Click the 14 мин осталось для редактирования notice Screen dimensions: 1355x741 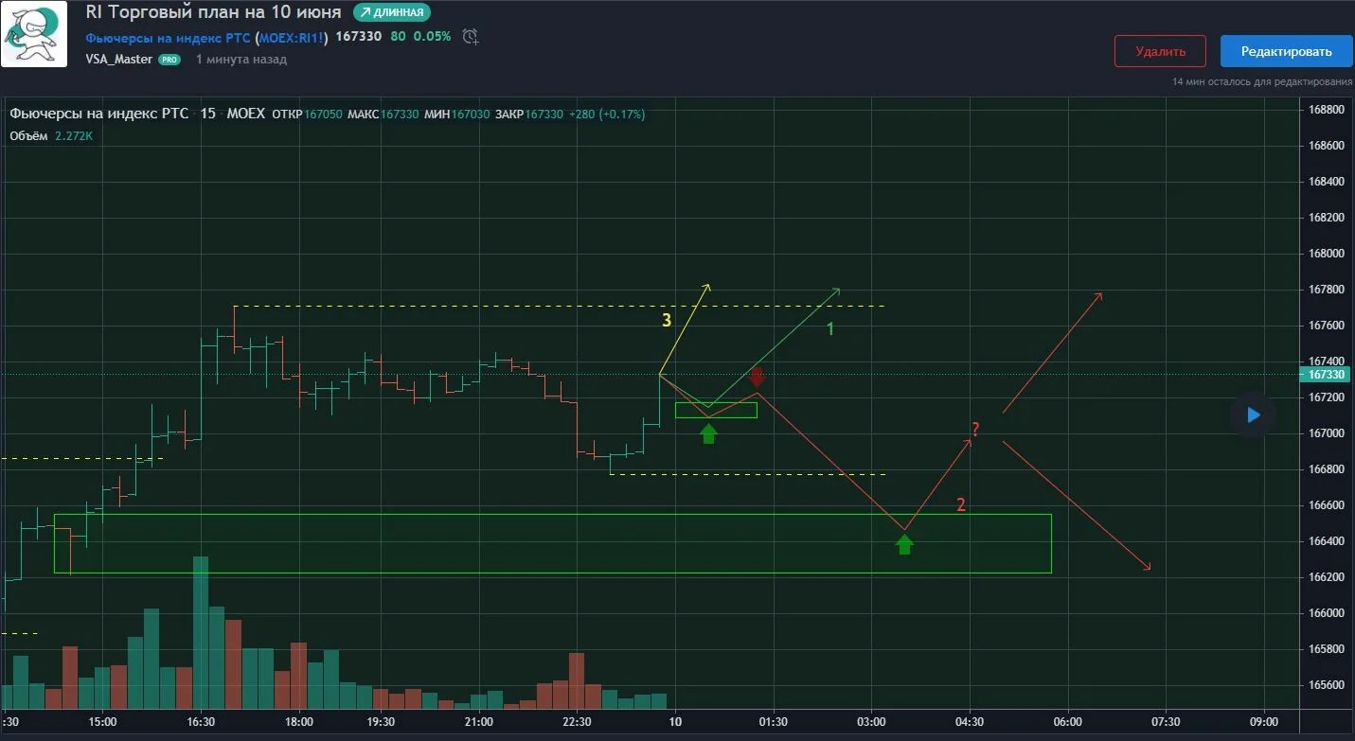pyautogui.click(x=1262, y=82)
